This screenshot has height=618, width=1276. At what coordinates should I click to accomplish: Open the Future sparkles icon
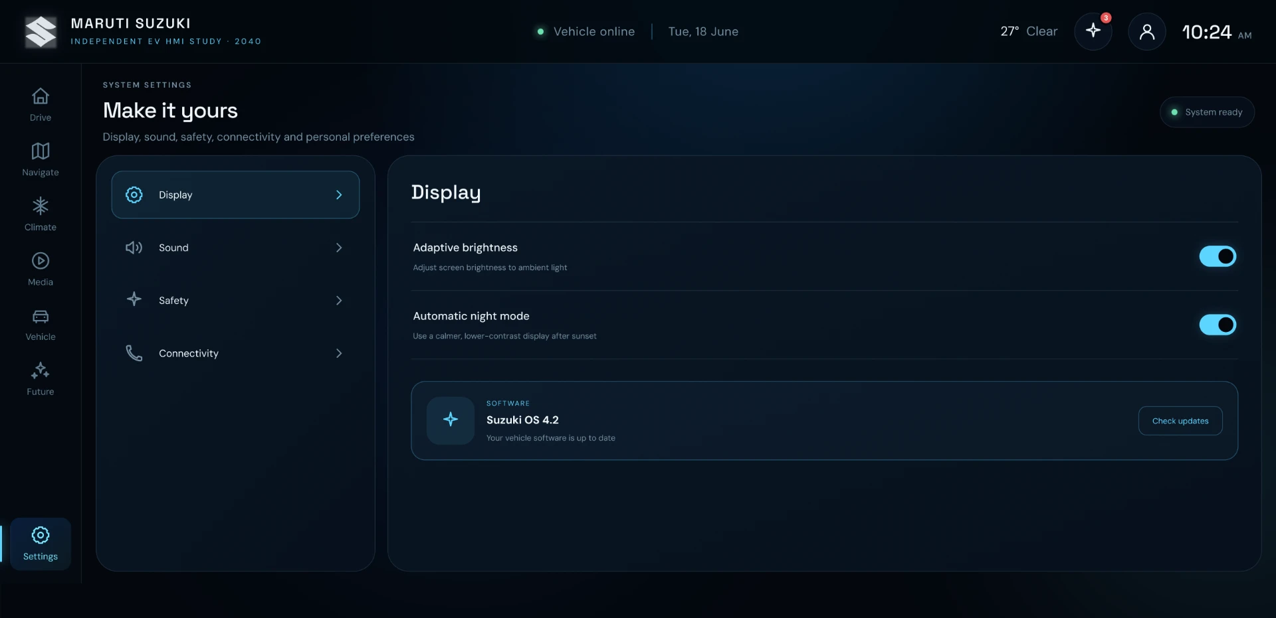tap(41, 370)
